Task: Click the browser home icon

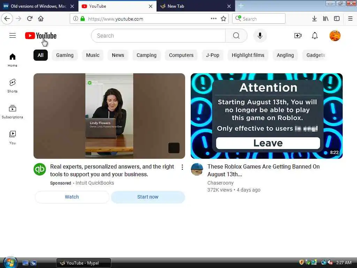Action: pos(41,19)
